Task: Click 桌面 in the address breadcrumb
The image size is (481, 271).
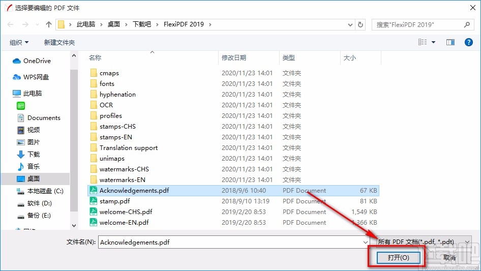Action: (x=114, y=24)
